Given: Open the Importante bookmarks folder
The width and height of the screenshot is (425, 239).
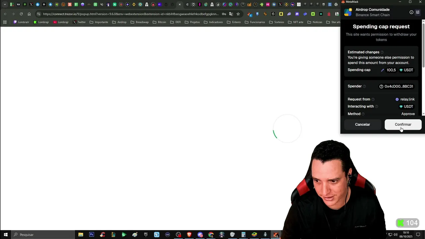Looking at the screenshot, I should click(x=99, y=22).
